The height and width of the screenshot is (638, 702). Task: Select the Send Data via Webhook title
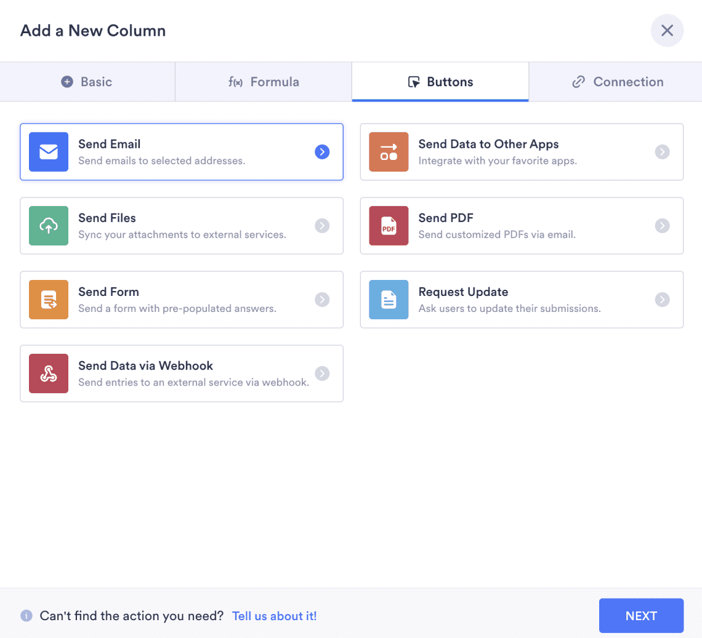pyautogui.click(x=145, y=365)
